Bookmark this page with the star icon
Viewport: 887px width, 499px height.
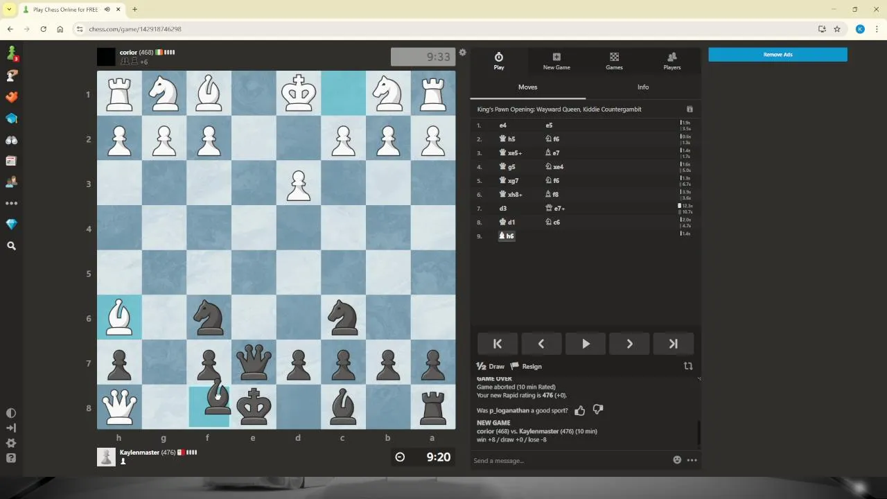(837, 29)
